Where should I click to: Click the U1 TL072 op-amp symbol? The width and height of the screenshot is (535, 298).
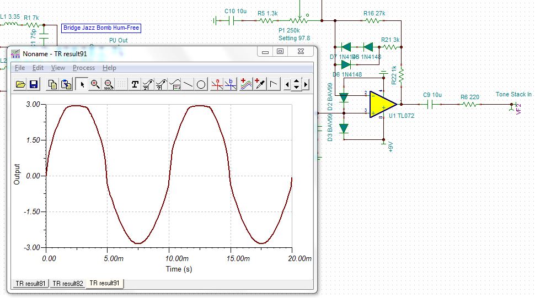[383, 104]
